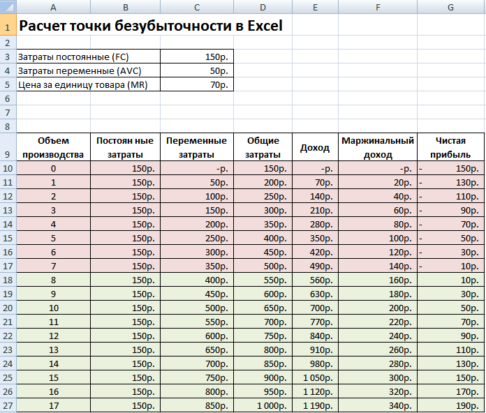Click income '140р.' in row 12
486x413 pixels.
click(x=315, y=196)
